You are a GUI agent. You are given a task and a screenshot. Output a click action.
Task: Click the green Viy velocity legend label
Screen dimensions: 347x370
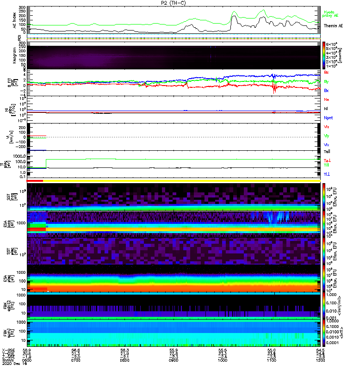[x=327, y=136]
